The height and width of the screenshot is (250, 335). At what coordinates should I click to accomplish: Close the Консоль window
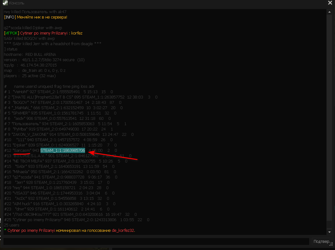(330, 3)
